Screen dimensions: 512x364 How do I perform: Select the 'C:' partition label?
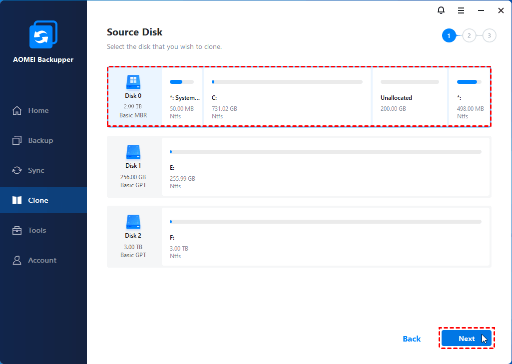point(214,97)
